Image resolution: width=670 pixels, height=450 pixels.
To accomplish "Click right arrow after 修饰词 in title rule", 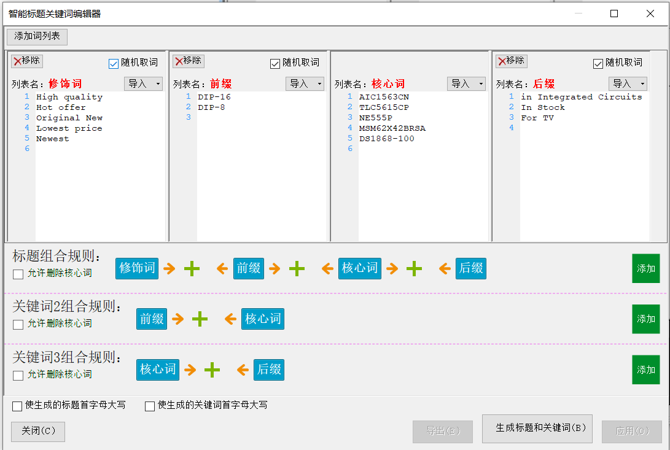I will [169, 268].
